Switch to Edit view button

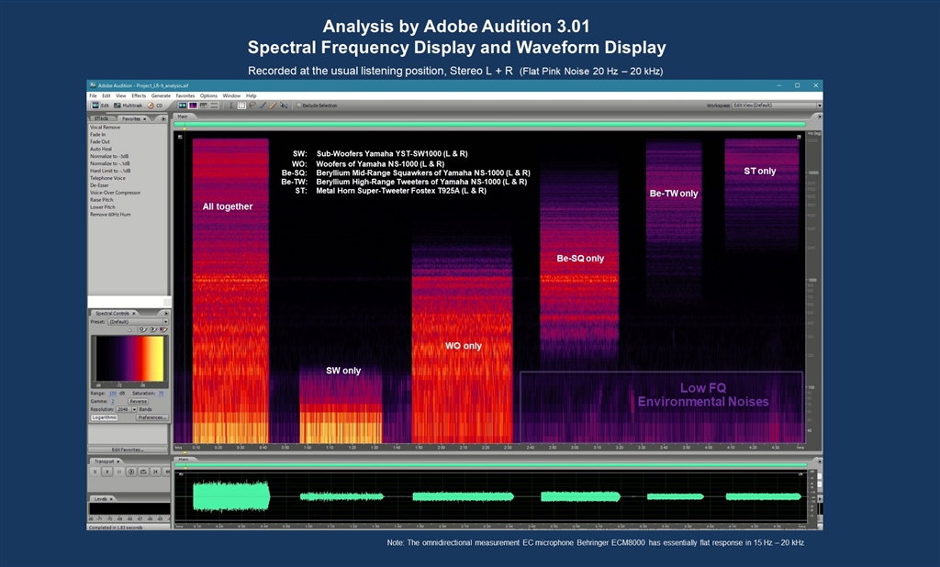coord(100,106)
